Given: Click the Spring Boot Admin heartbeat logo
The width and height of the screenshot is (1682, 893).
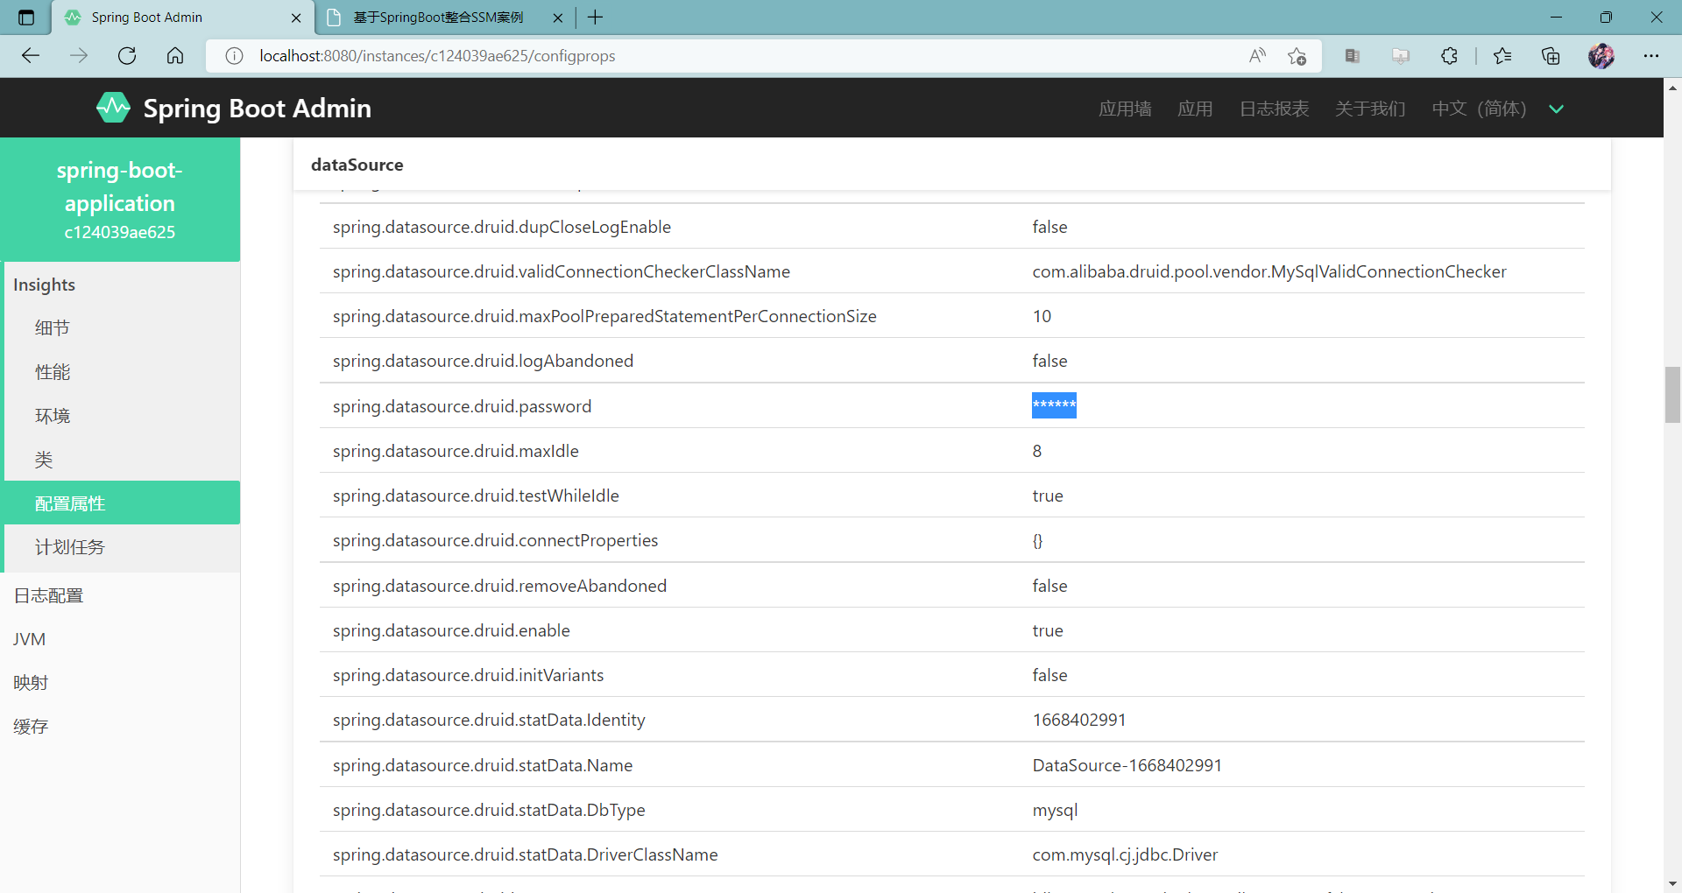Looking at the screenshot, I should [x=113, y=108].
